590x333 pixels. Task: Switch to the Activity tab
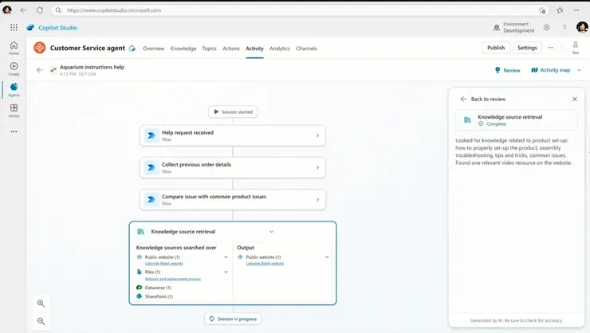click(x=255, y=49)
